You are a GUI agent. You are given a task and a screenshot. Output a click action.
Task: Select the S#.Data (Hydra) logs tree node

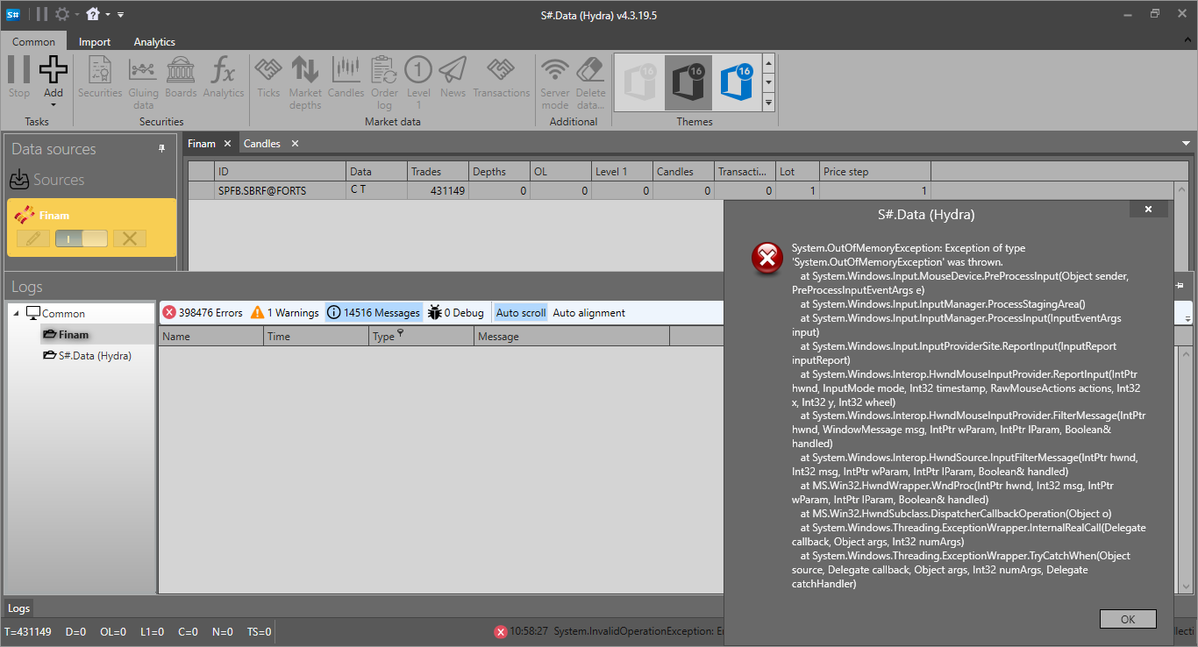[89, 355]
